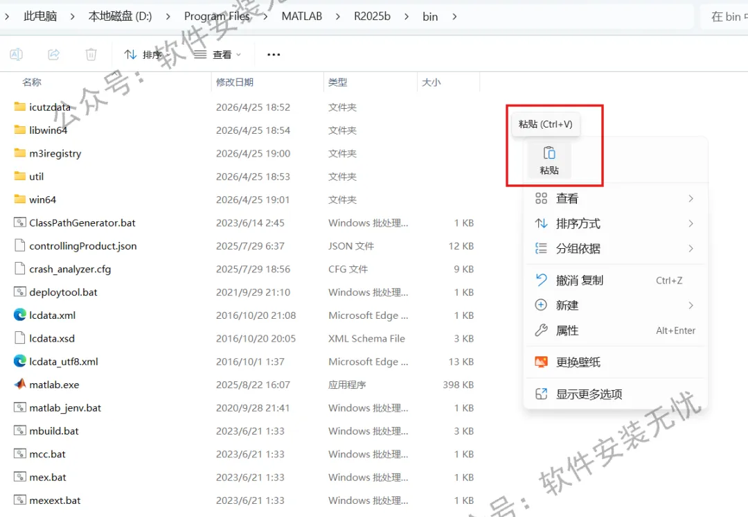This screenshot has width=748, height=517.
Task: Click the Size column header
Action: click(x=431, y=82)
